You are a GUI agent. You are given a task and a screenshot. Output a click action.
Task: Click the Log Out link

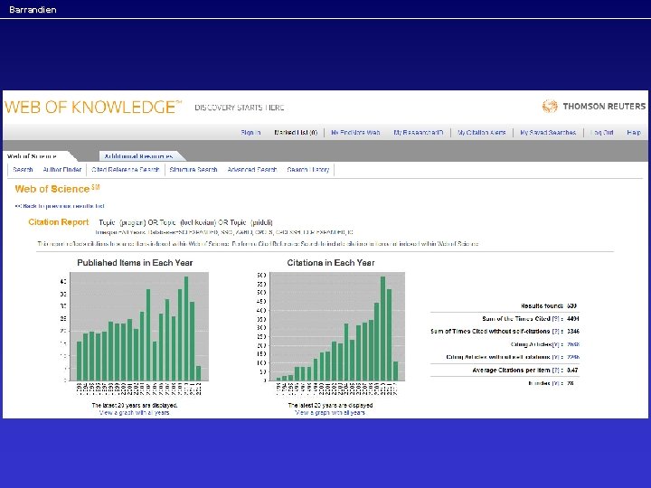pos(602,132)
